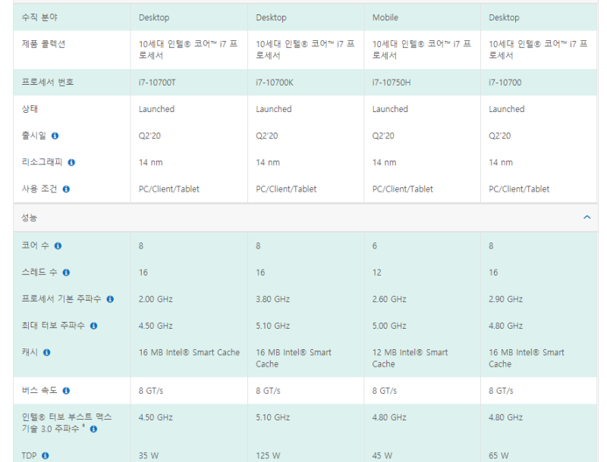Click the "45 W" TDP value

pos(382,456)
